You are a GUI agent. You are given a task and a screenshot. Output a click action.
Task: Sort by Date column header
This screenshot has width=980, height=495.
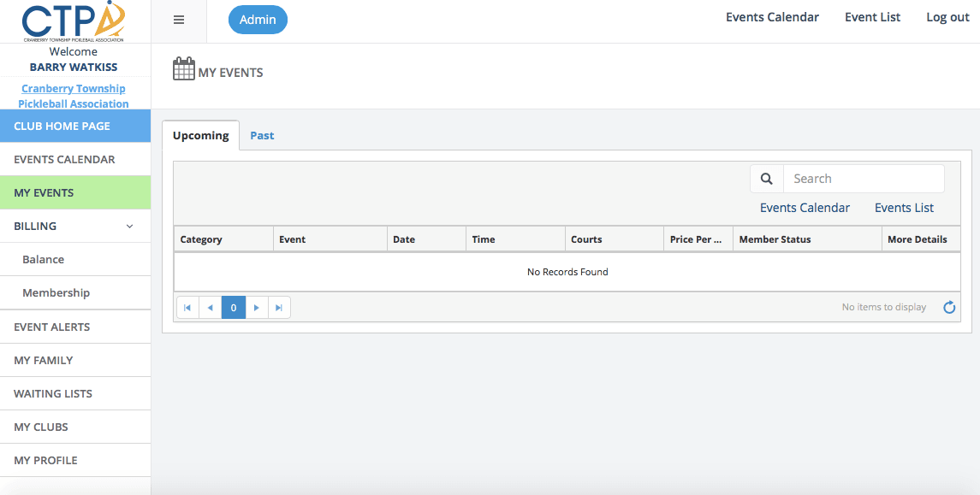pos(404,239)
